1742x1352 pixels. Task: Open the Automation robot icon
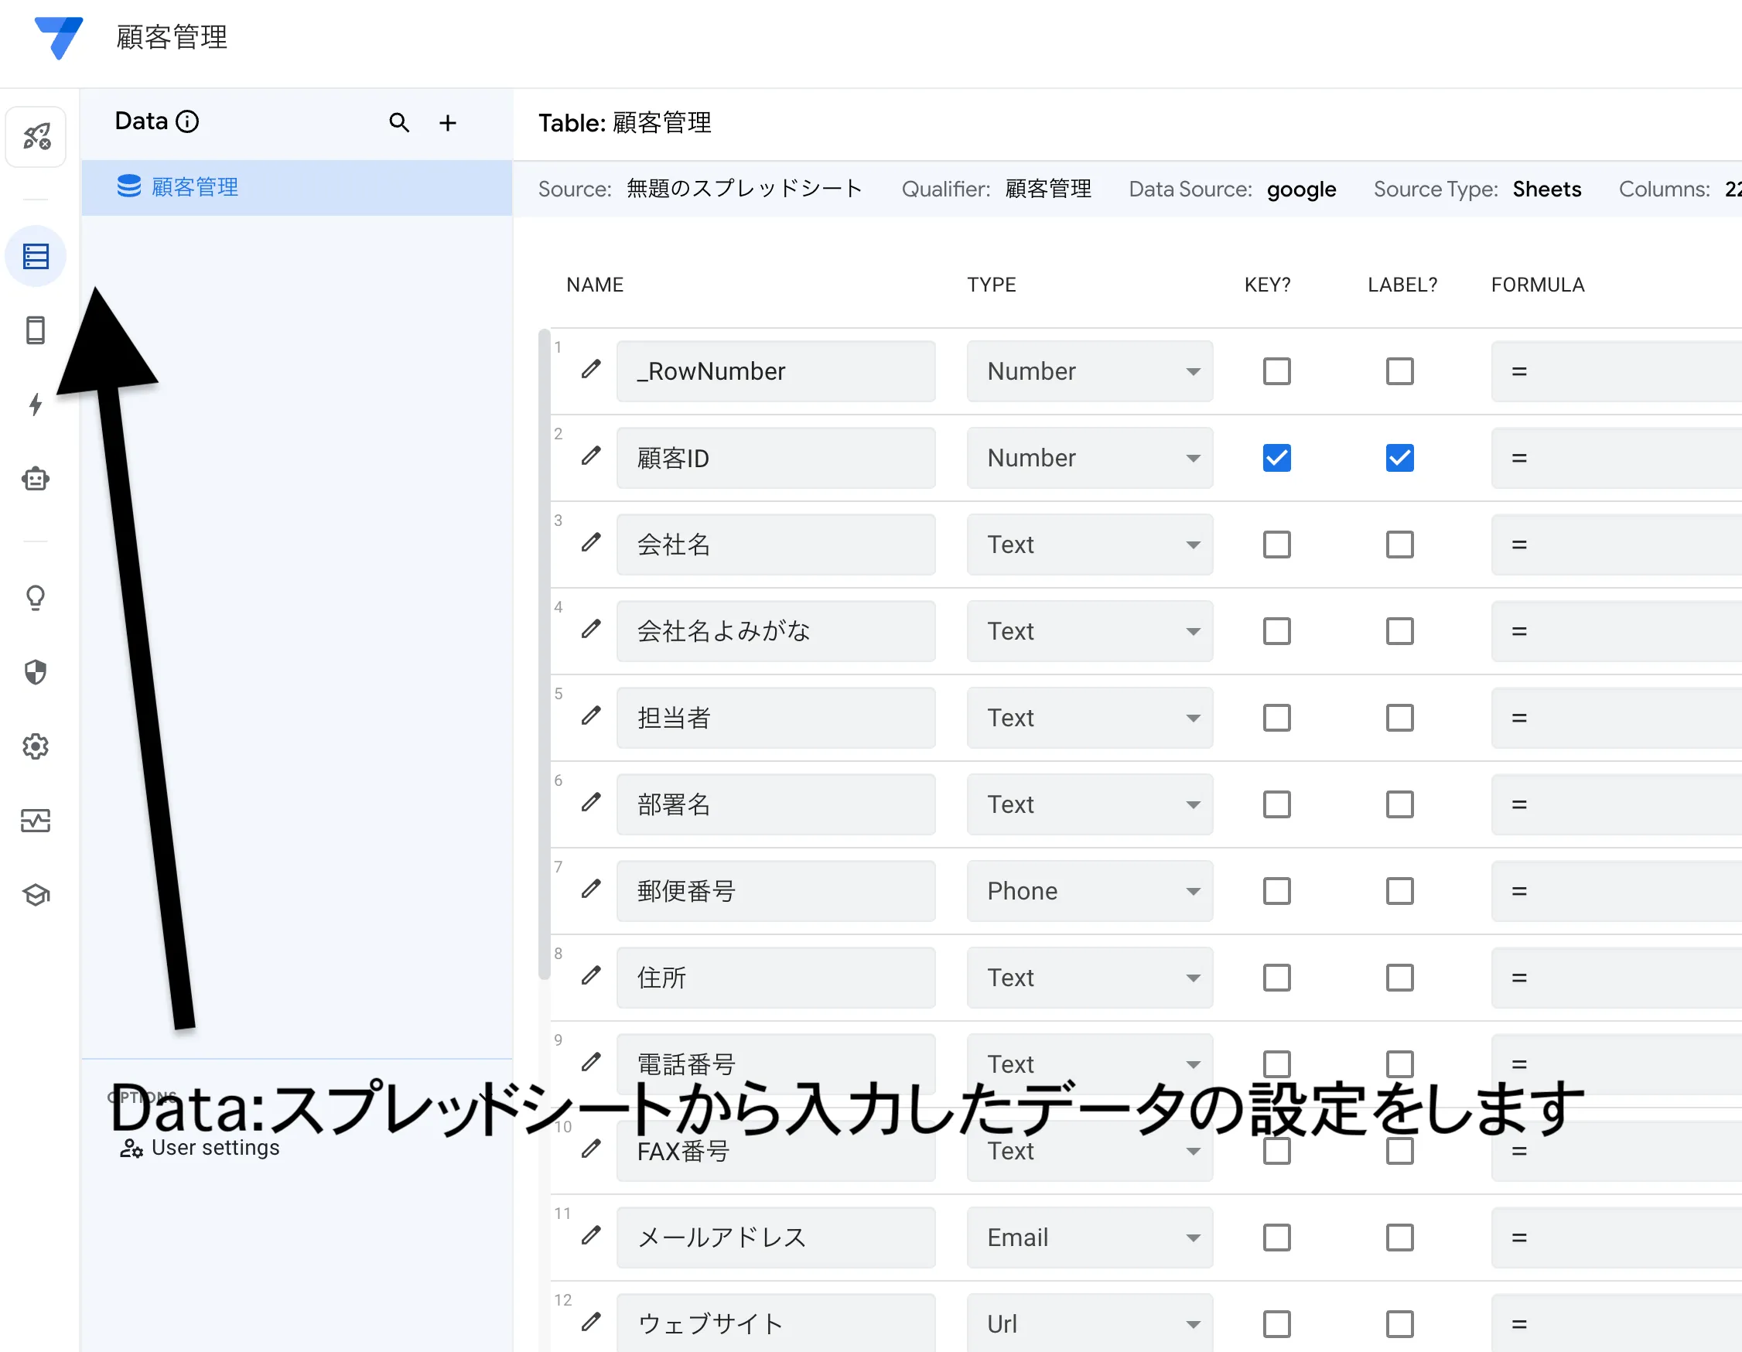[36, 479]
